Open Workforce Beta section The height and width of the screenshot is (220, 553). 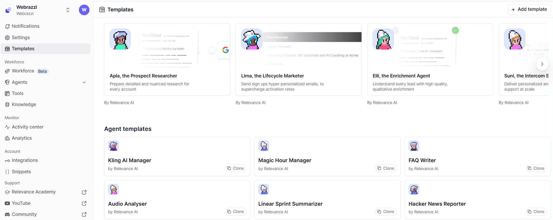pyautogui.click(x=46, y=71)
